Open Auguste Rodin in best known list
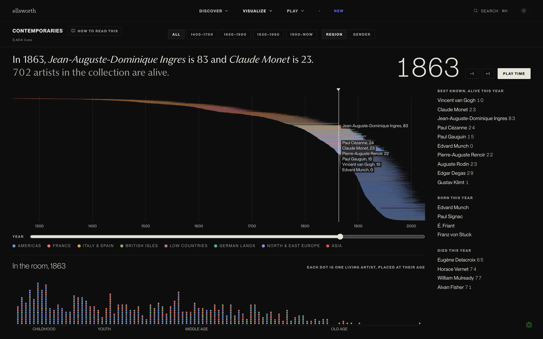 tap(457, 164)
